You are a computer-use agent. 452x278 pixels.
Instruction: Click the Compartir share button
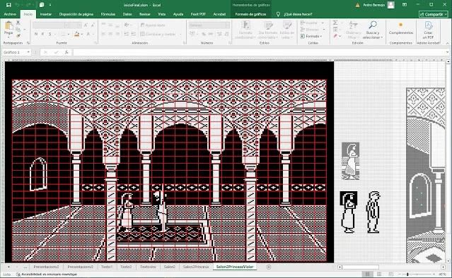tap(434, 14)
